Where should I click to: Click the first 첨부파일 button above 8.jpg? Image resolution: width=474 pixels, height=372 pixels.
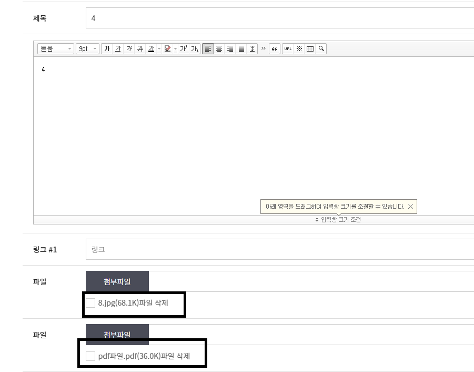[x=117, y=281]
